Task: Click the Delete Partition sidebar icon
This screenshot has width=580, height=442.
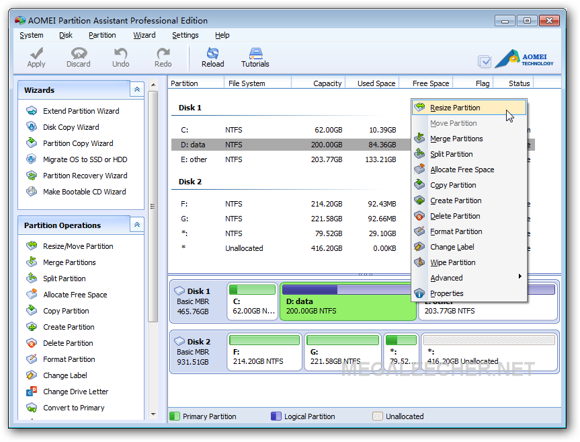Action: [32, 343]
